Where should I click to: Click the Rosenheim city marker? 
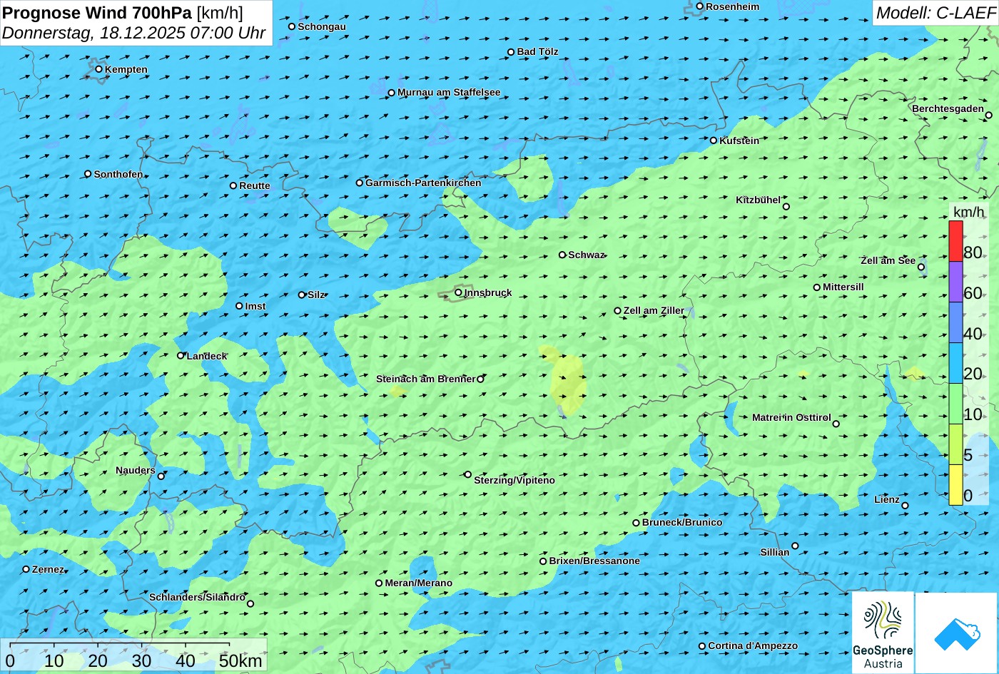700,6
